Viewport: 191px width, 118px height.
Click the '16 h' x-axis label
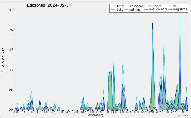(129, 112)
